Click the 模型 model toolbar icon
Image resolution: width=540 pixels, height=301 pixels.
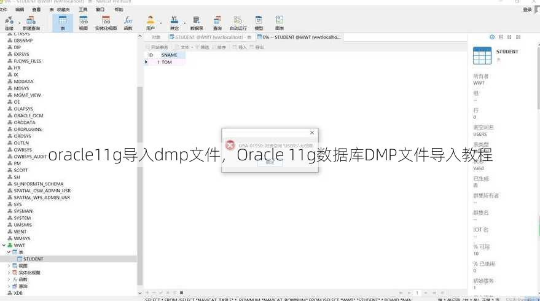[259, 23]
